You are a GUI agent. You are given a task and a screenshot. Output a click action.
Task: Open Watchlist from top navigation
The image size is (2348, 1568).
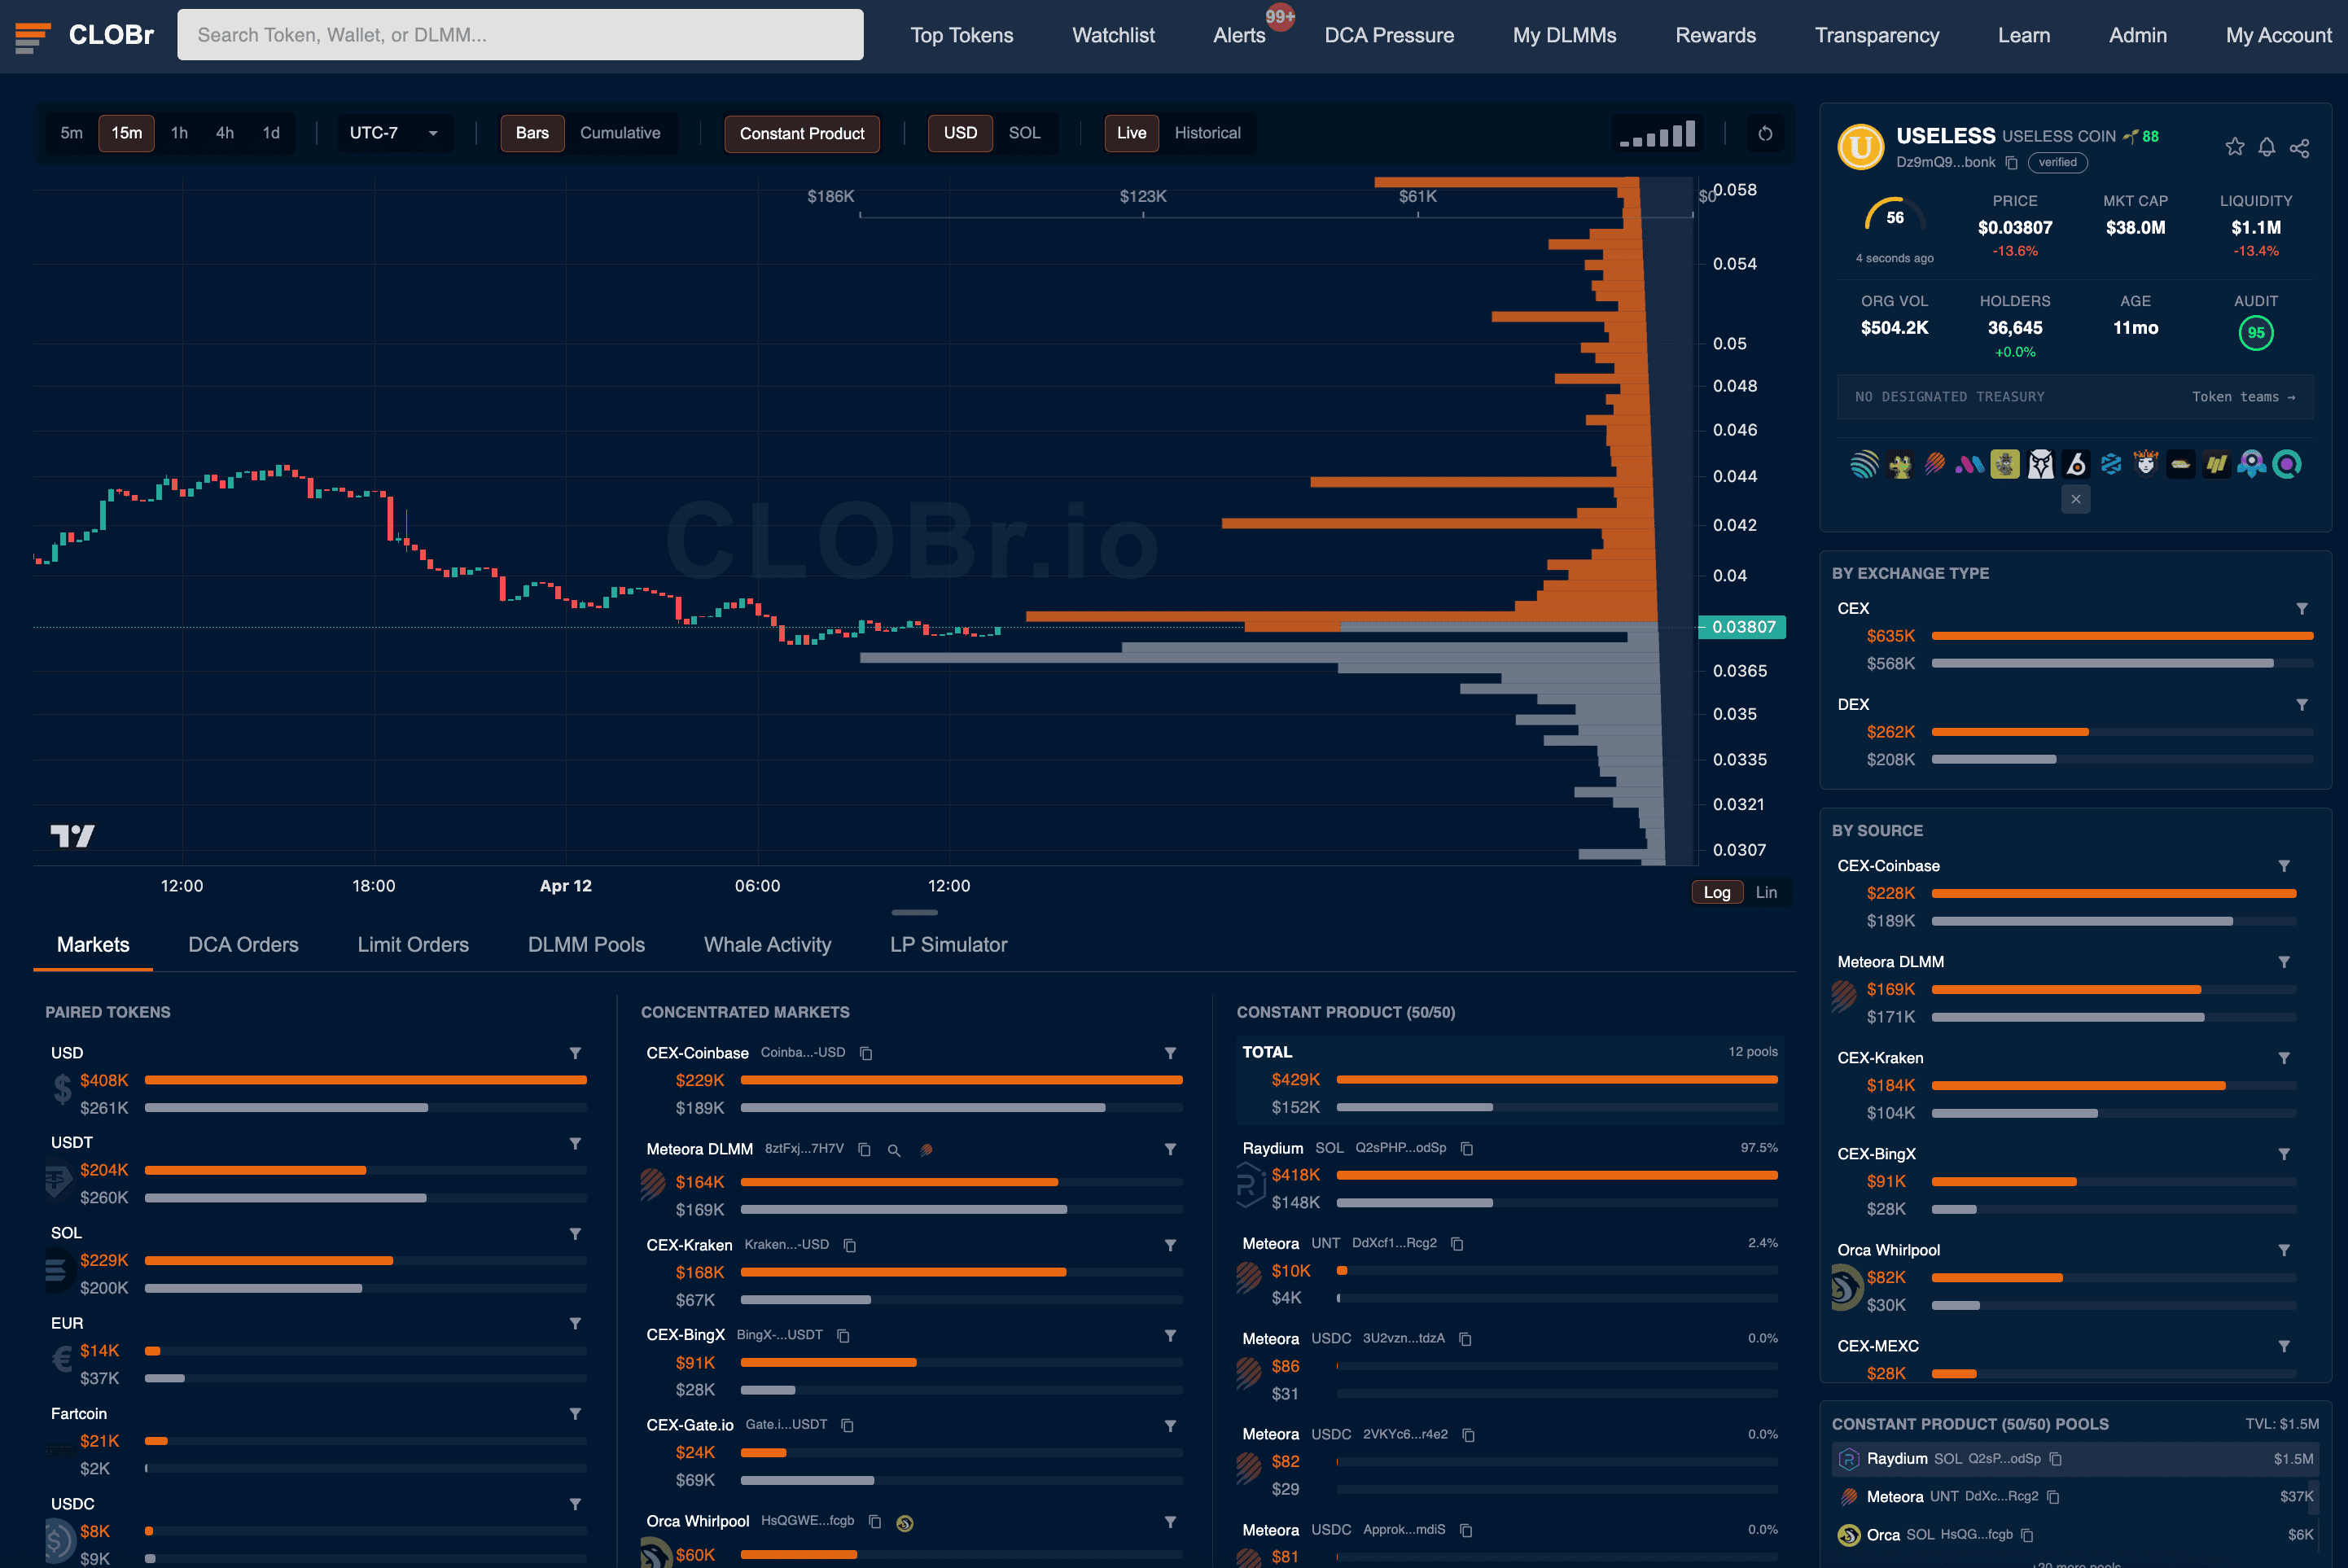(x=1113, y=35)
